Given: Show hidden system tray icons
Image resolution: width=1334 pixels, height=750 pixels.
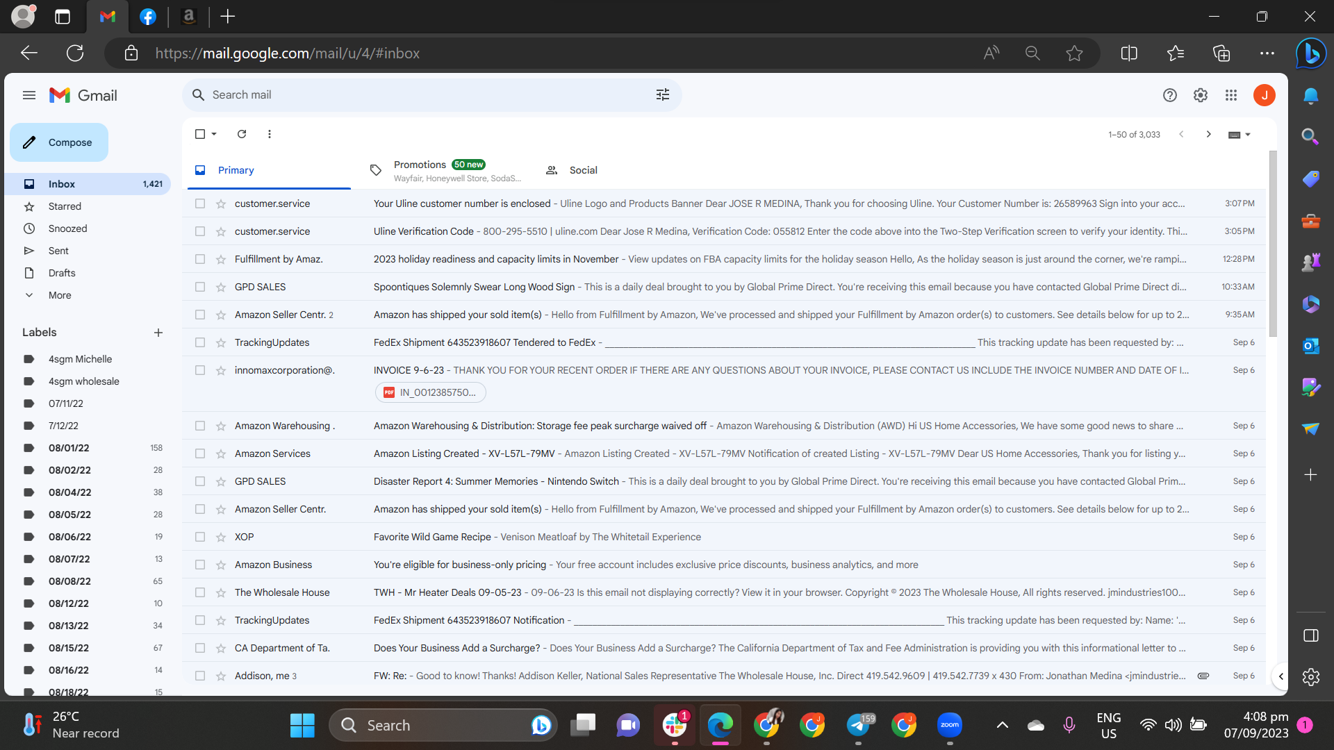Looking at the screenshot, I should tap(1003, 725).
